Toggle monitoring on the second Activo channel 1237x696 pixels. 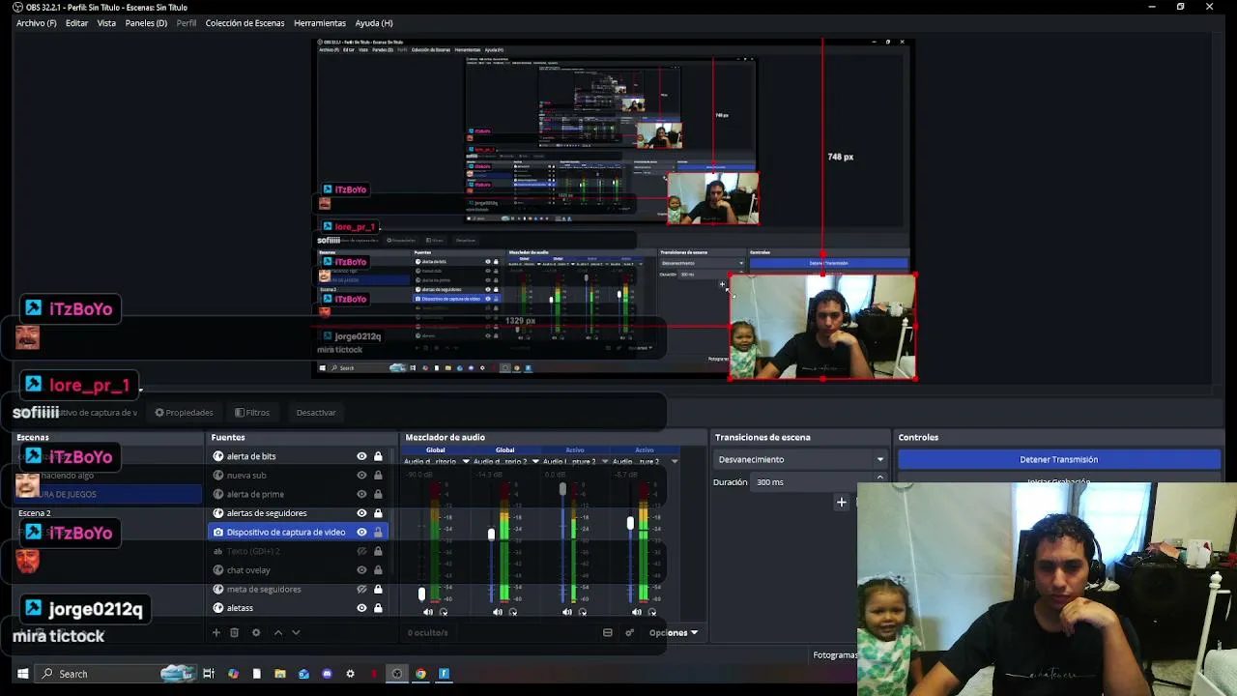[x=652, y=612]
